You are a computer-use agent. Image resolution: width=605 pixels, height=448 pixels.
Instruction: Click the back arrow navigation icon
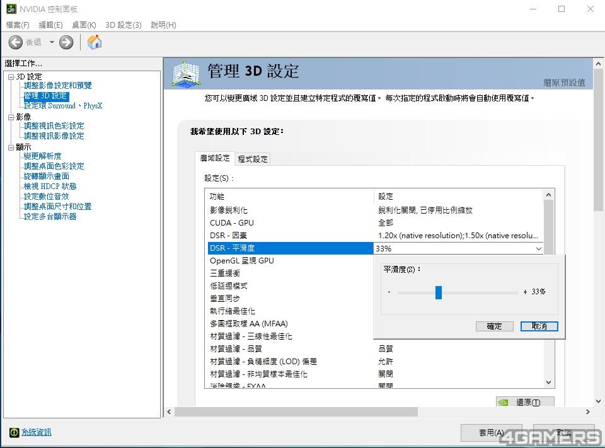coord(15,42)
